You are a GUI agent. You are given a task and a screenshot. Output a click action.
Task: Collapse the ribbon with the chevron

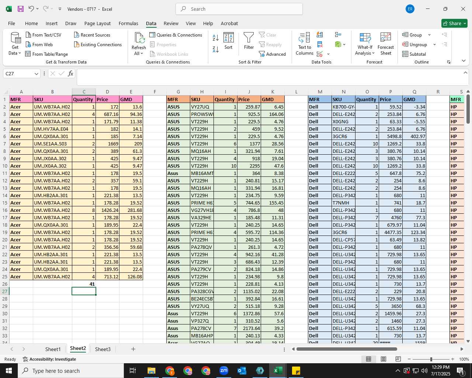click(x=464, y=61)
